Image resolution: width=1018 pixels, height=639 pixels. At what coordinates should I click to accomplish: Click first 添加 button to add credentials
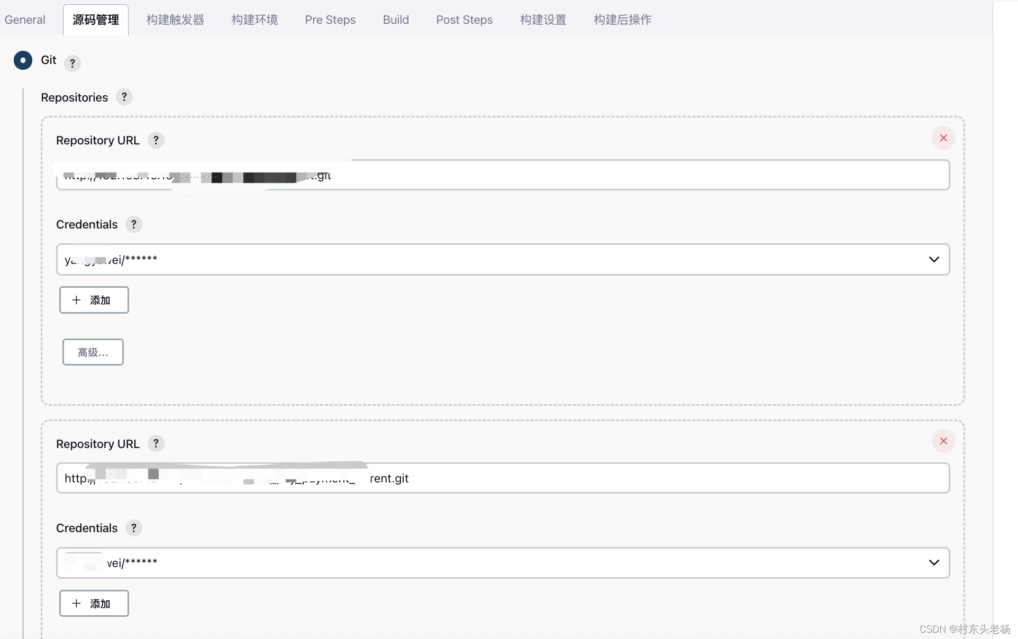pos(94,300)
